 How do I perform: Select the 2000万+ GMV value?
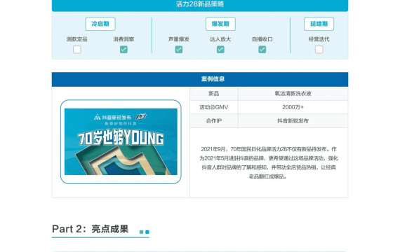(x=293, y=107)
